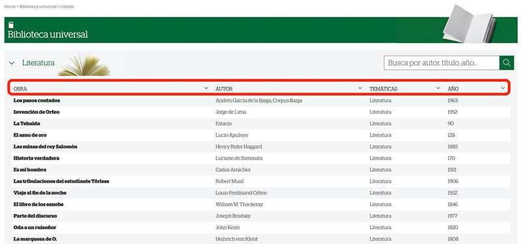The image size is (521, 244).
Task: Open the work 'La marquesa de O.'
Action: tap(36, 239)
